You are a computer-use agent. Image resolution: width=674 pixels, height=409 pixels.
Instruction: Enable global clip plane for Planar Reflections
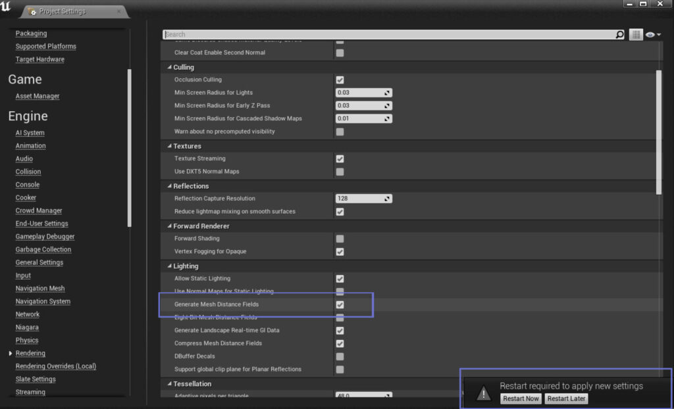pyautogui.click(x=340, y=370)
